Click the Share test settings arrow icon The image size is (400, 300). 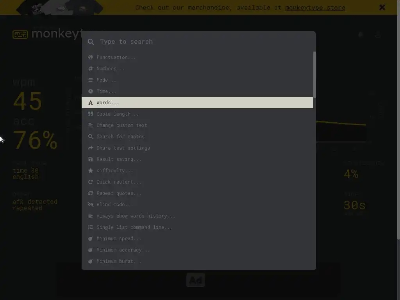91,148
